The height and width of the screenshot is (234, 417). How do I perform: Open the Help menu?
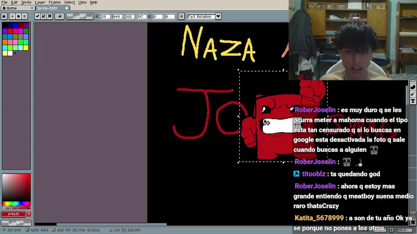tap(93, 2)
